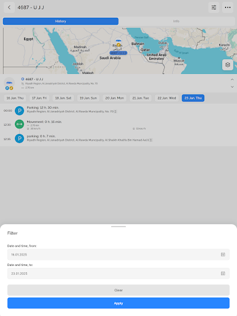The width and height of the screenshot is (237, 316).
Task: Select the History tab
Action: pyautogui.click(x=60, y=21)
